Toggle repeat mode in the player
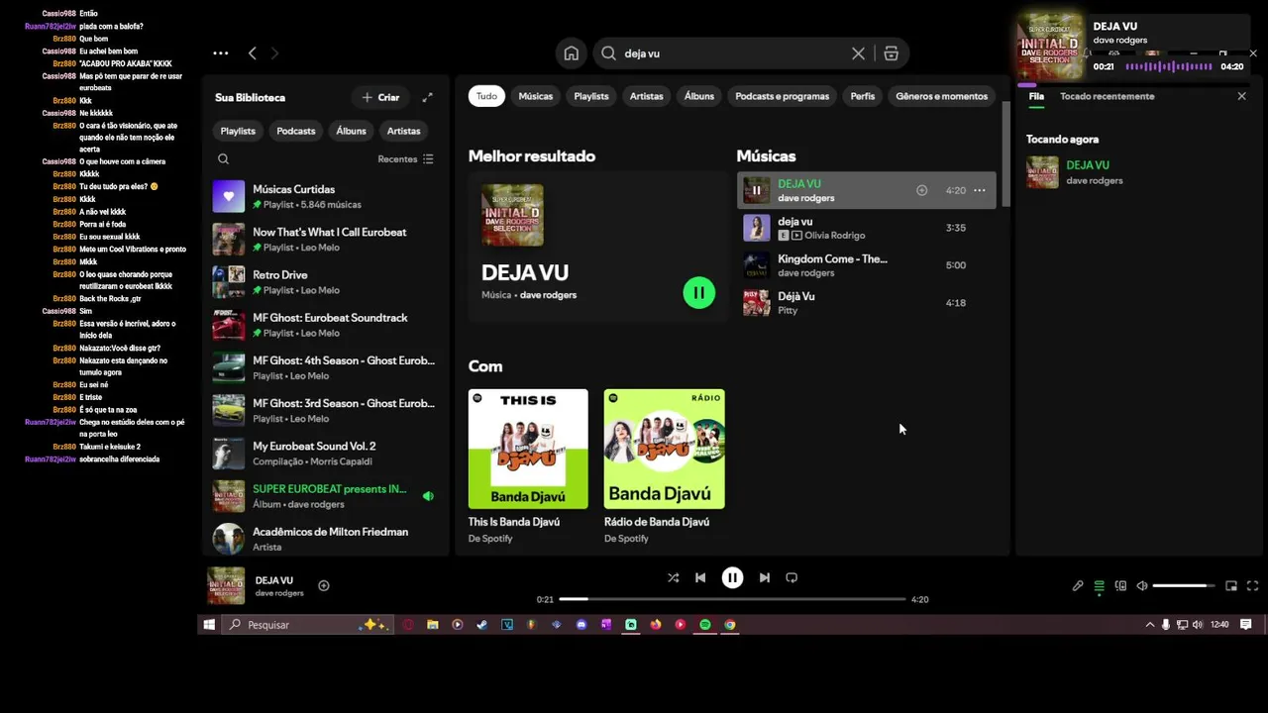Viewport: 1268px width, 713px height. 792,577
